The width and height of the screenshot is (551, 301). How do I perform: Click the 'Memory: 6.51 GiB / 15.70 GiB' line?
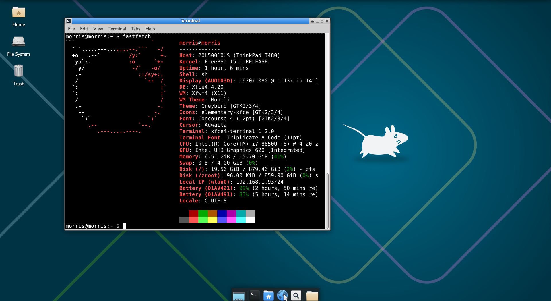[x=233, y=157]
